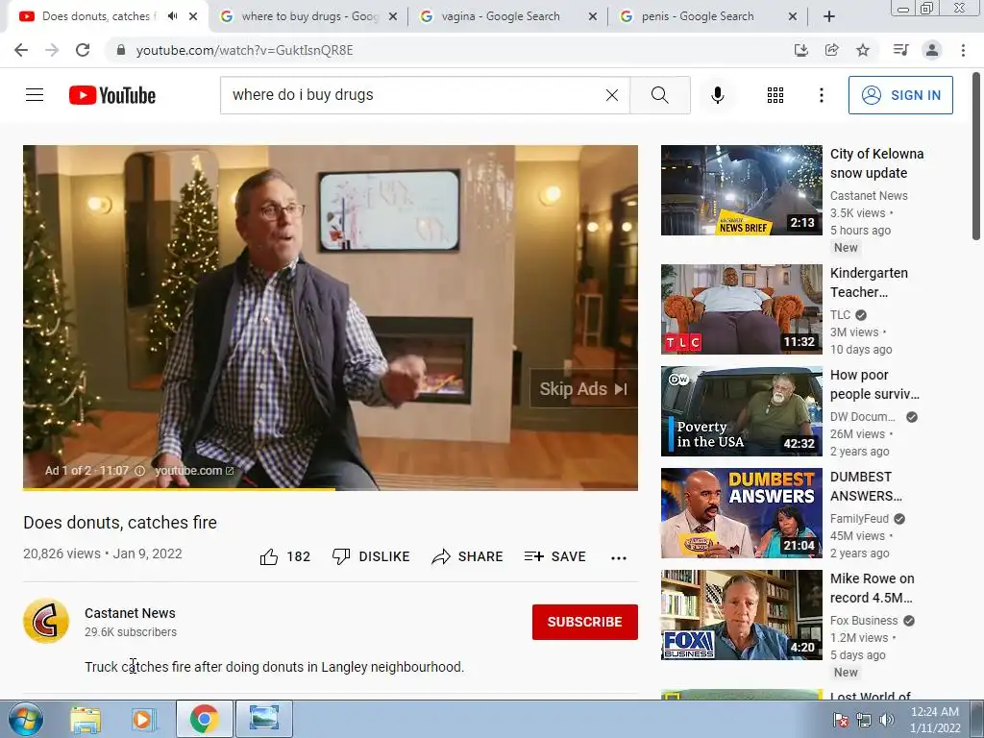
Task: Click '29.6K subscribers' text
Action: click(x=131, y=632)
